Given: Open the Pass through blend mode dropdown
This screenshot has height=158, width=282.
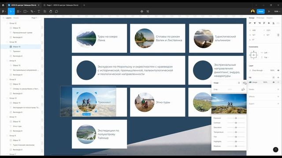Looking at the screenshot, I should (258, 70).
